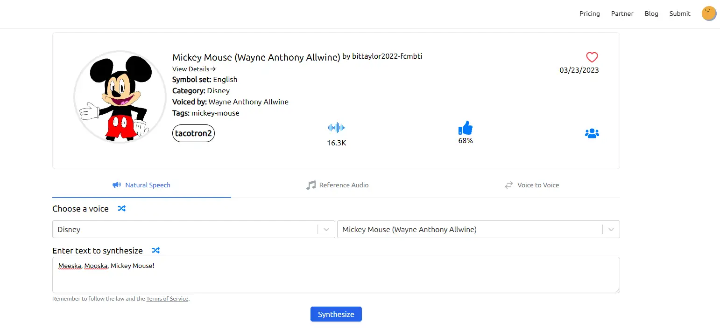Click the Symbol set: English line
This screenshot has width=720, height=329.
tap(205, 79)
